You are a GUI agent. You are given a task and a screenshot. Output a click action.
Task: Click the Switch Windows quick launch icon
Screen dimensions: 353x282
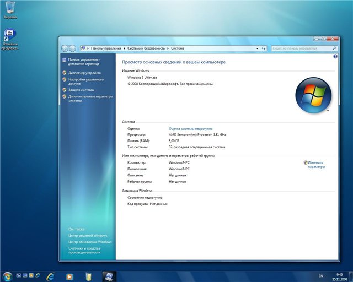tap(25, 275)
